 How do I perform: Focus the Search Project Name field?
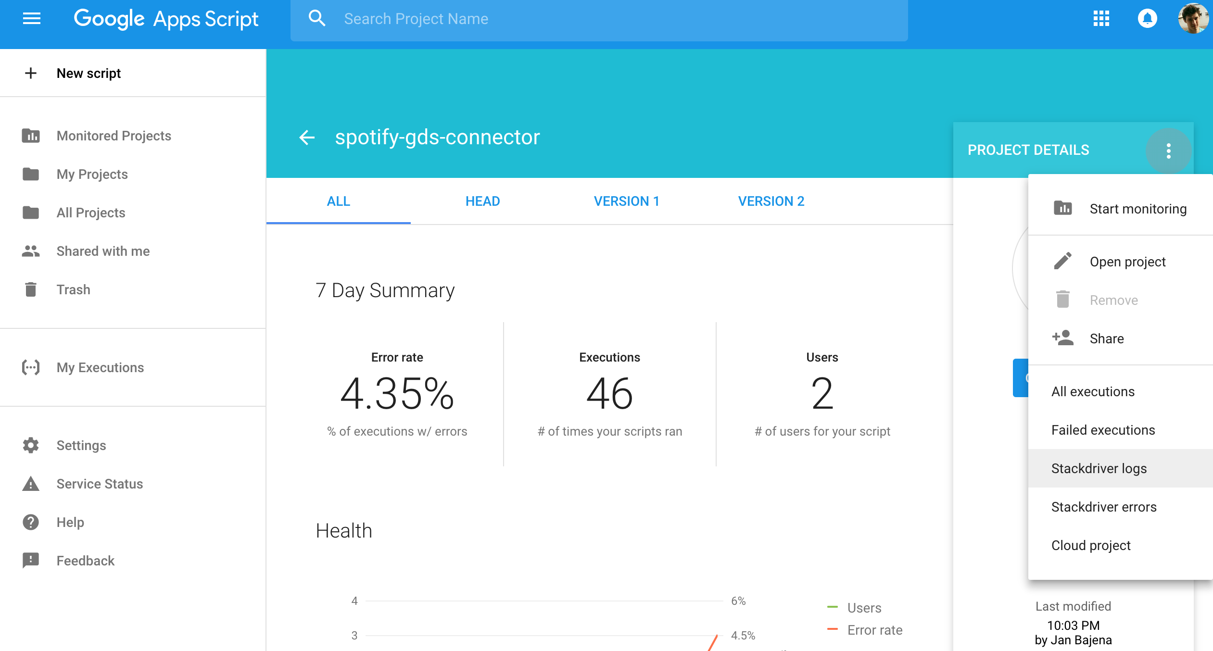(x=599, y=19)
